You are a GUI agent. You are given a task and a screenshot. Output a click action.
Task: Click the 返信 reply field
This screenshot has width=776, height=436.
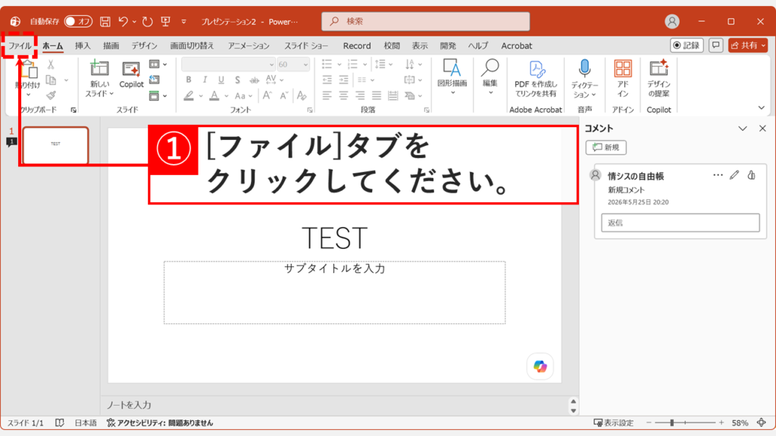tap(680, 223)
